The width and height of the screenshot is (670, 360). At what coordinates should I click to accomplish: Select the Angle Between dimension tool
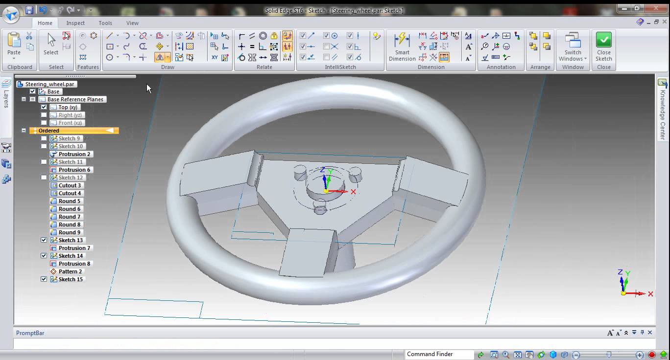tap(433, 36)
